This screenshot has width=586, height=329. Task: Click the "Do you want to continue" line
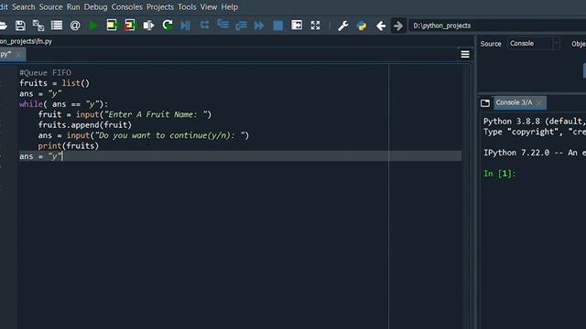point(144,135)
